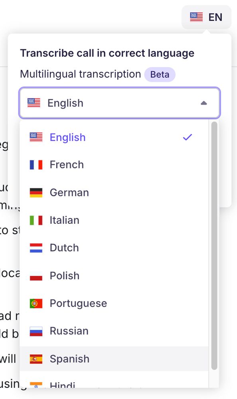Pick Portuguese in the dropdown list
The height and width of the screenshot is (399, 237).
click(x=114, y=303)
